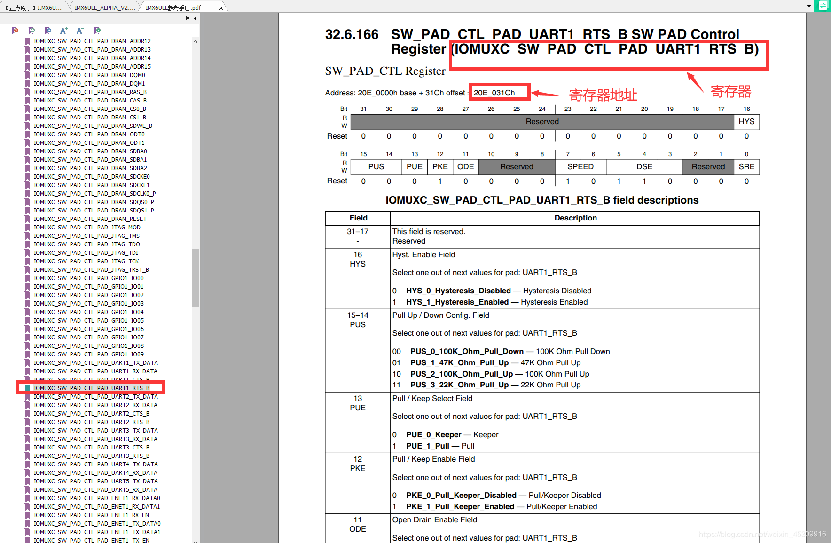This screenshot has width=831, height=543.
Task: Click bookmark icon beside JTAG_MOD entry
Action: click(x=27, y=228)
